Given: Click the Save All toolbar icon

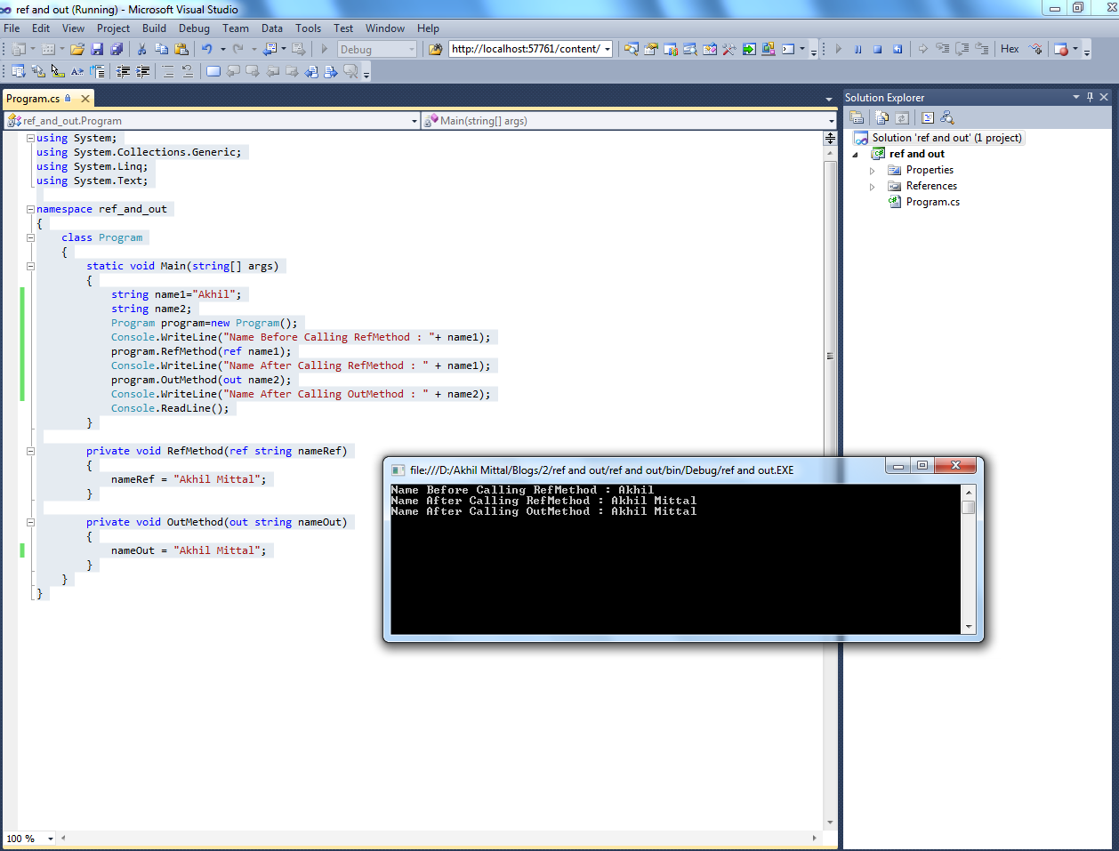Looking at the screenshot, I should click(117, 50).
